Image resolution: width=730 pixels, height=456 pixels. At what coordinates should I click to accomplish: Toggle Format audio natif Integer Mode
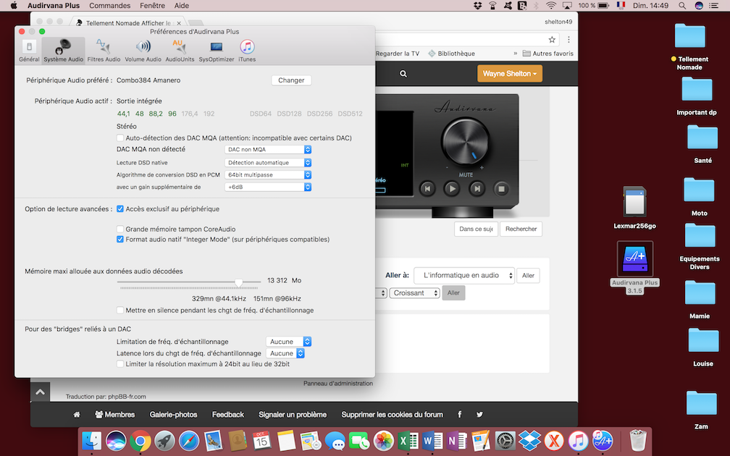(120, 239)
